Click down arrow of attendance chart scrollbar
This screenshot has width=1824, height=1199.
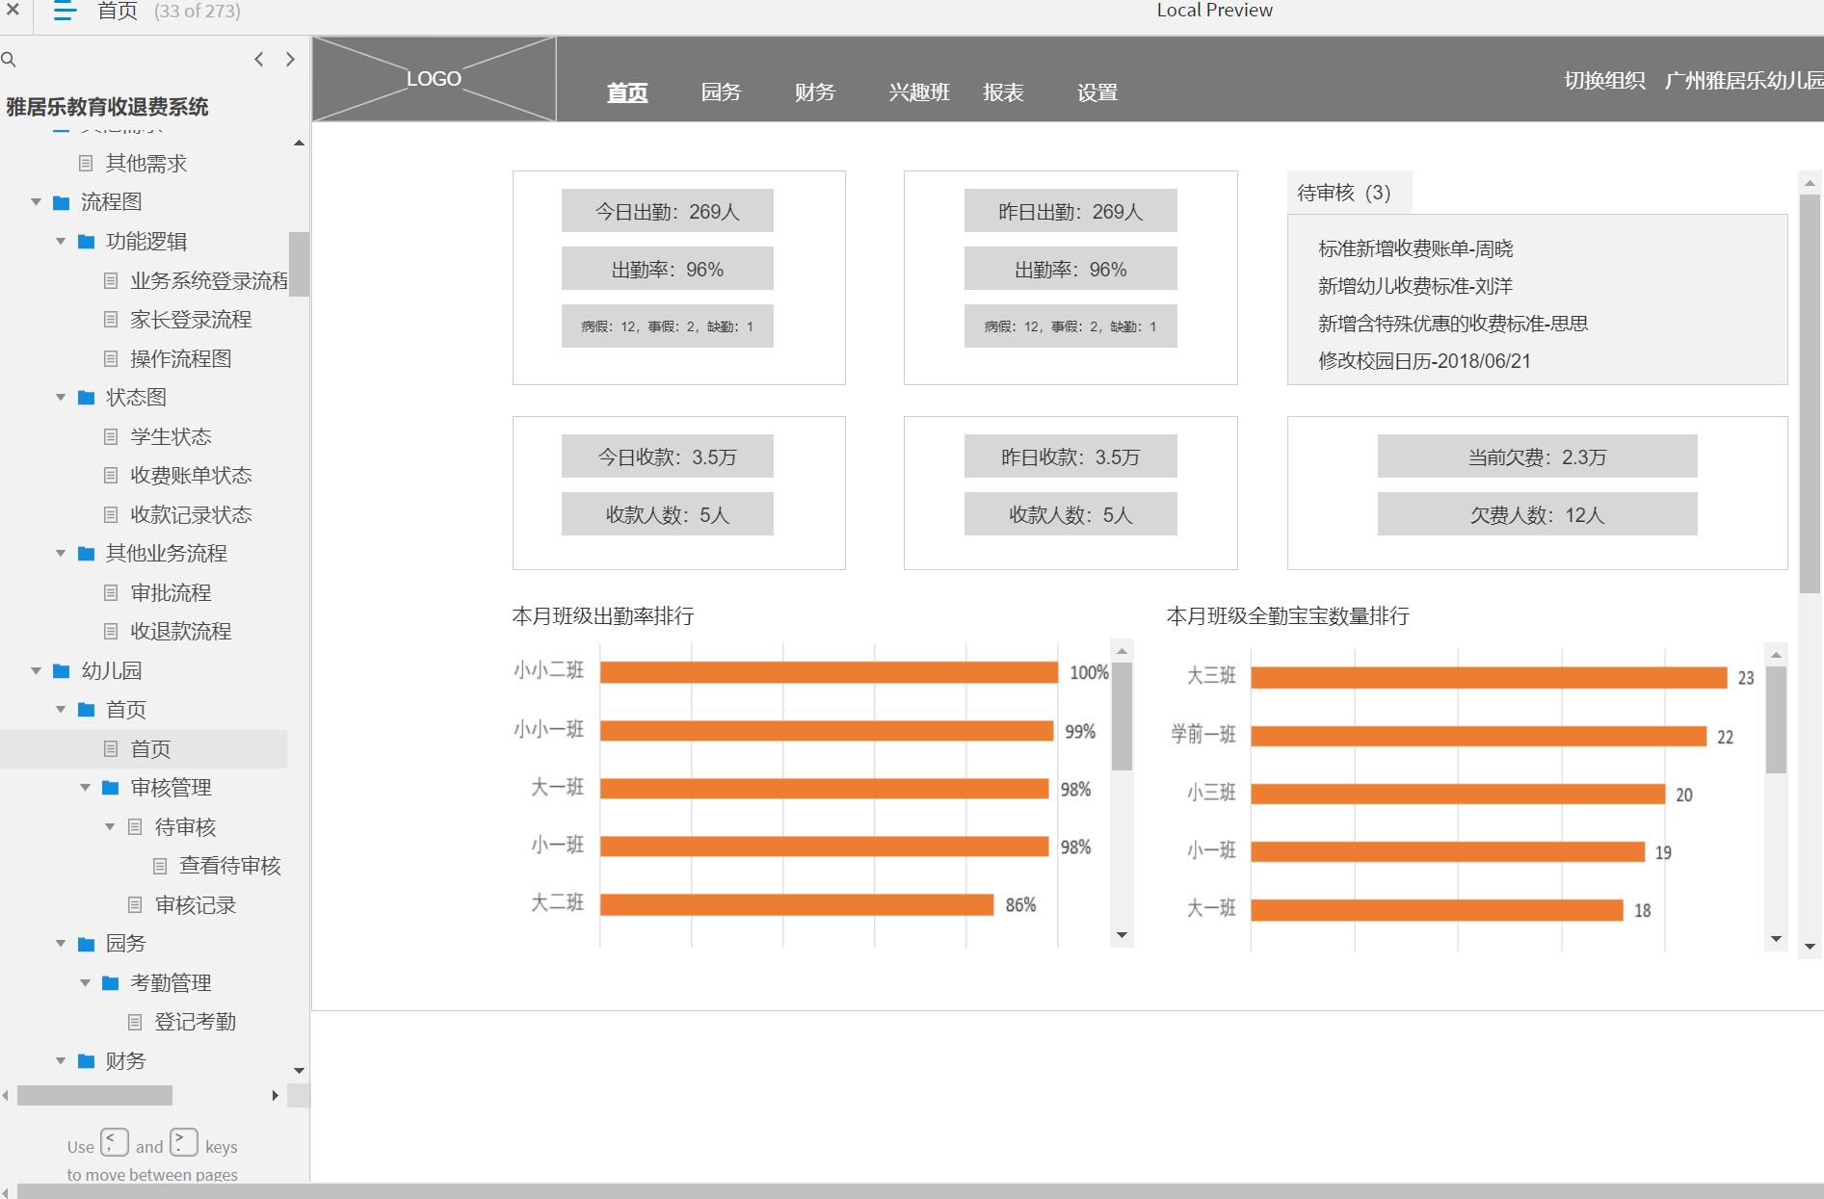point(1122,935)
